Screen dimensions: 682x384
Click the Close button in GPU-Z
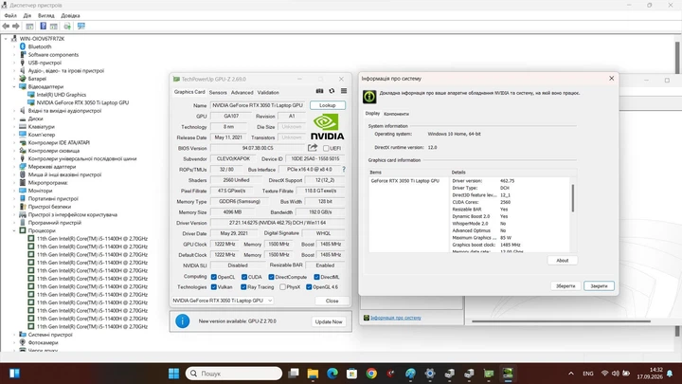332,301
